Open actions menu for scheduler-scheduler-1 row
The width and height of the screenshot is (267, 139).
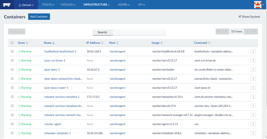click(253, 133)
